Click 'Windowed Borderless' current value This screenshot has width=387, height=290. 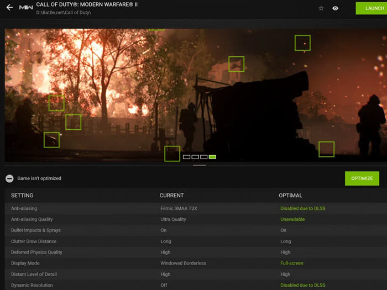pyautogui.click(x=183, y=263)
